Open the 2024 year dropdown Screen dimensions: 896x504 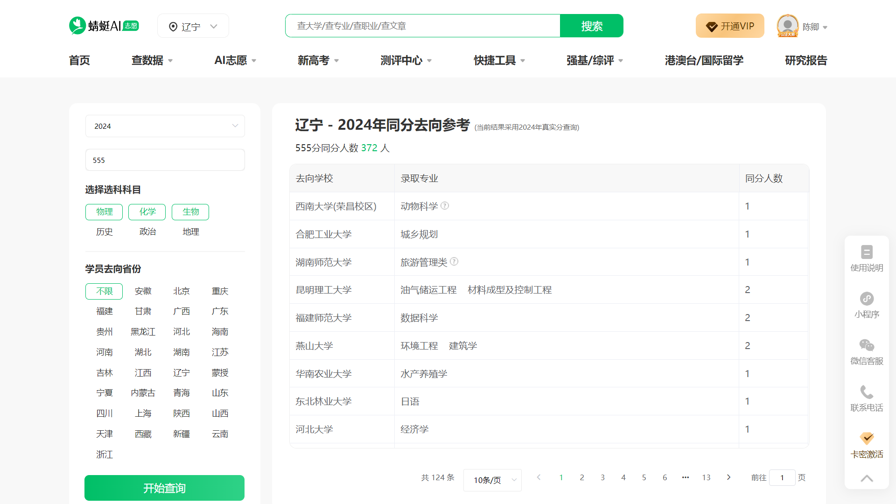point(165,126)
